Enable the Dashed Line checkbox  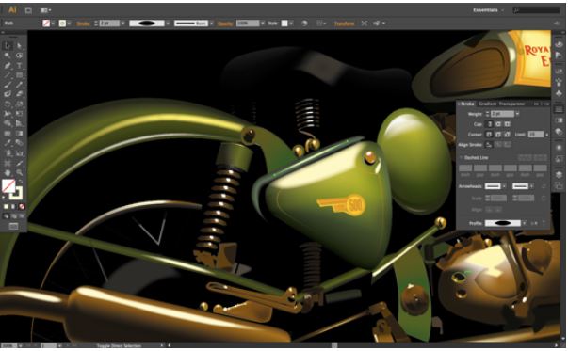click(x=462, y=158)
